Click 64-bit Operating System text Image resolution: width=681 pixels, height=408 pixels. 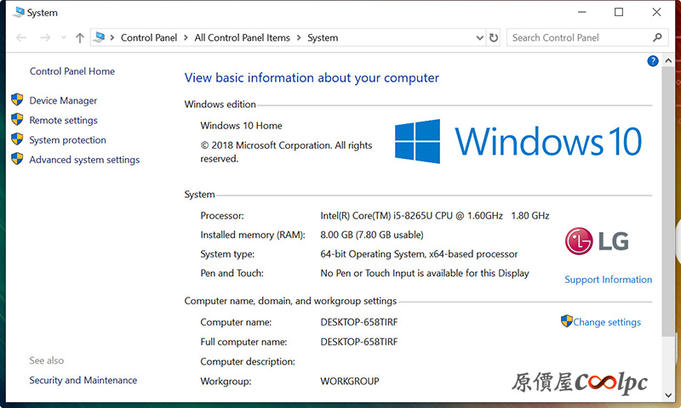(x=419, y=254)
